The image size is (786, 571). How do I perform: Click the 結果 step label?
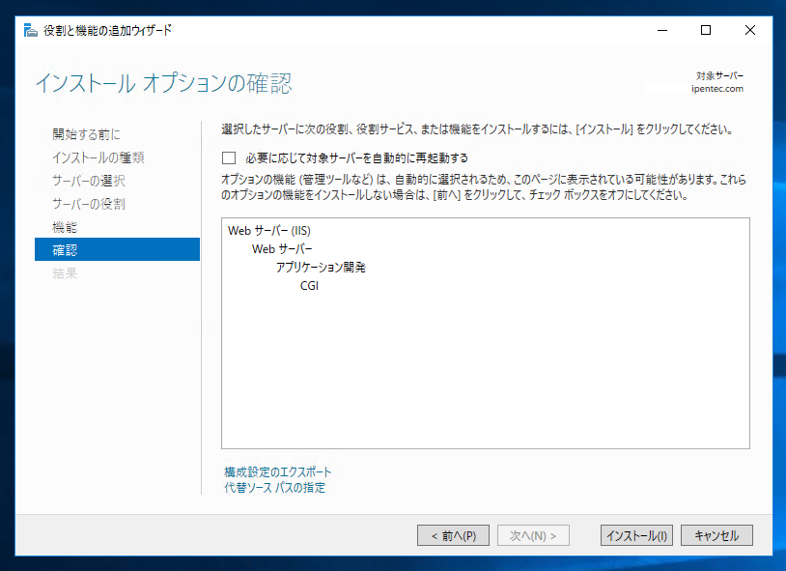pyautogui.click(x=65, y=273)
